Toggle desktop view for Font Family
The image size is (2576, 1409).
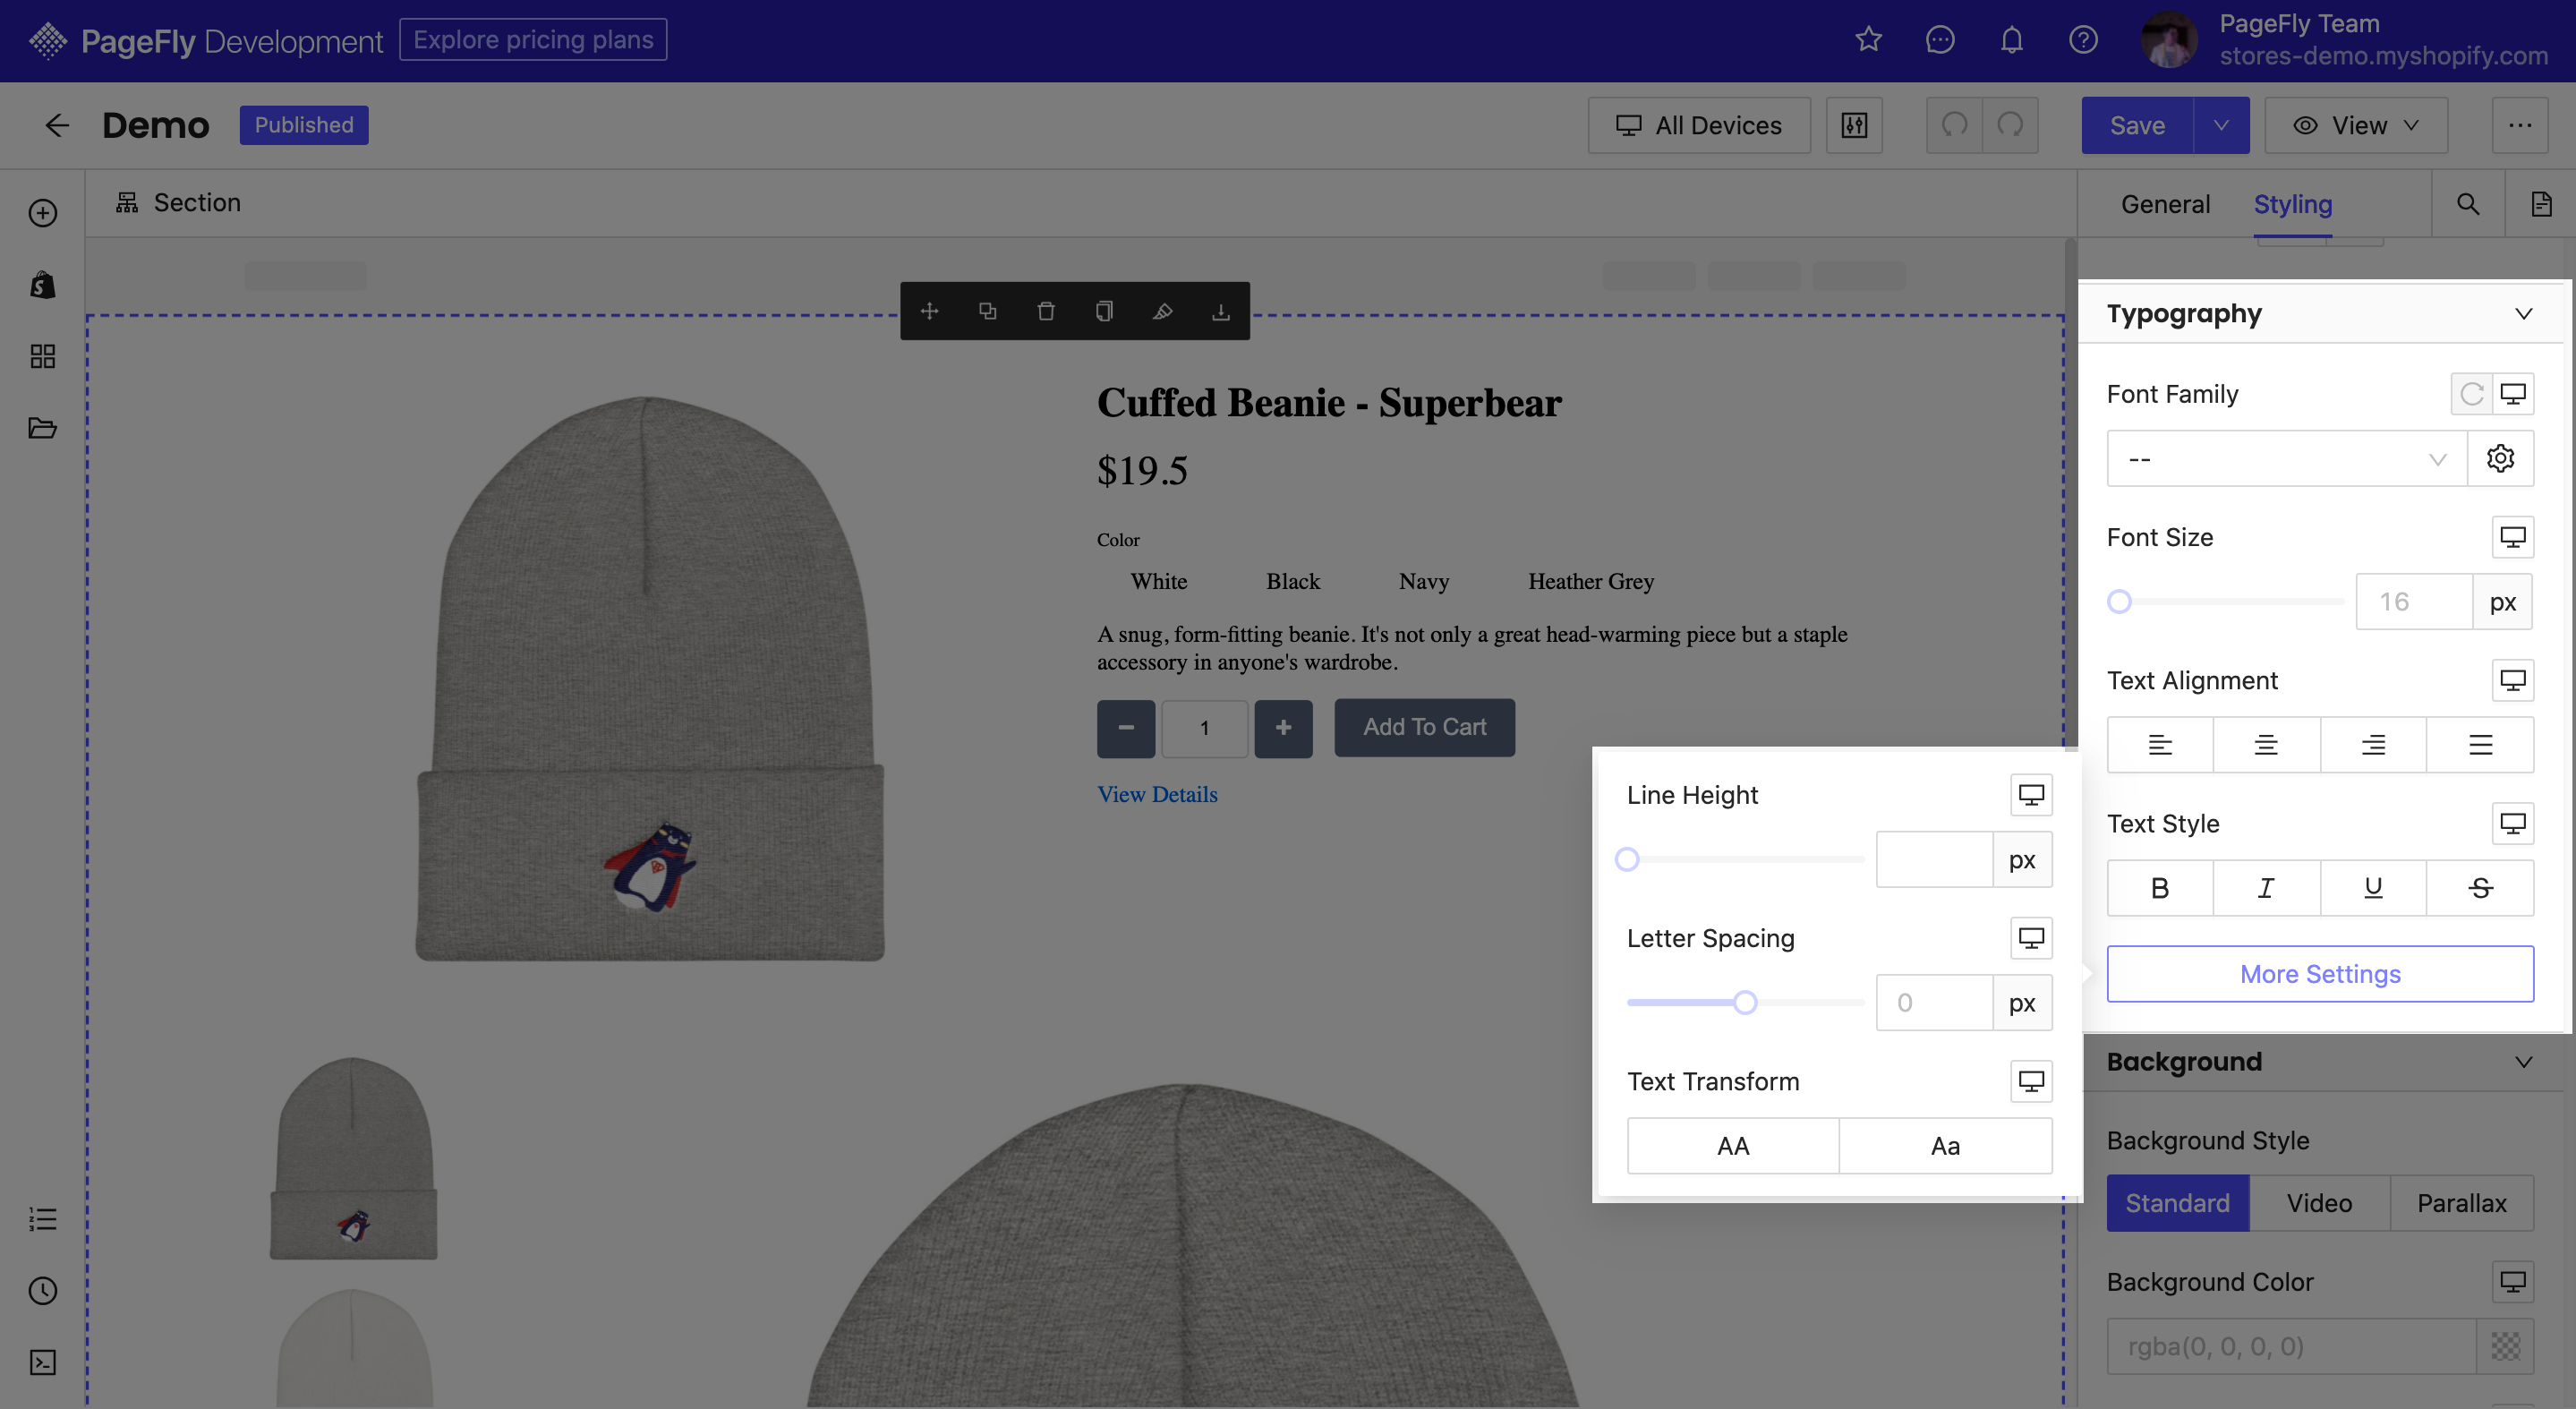pos(2513,392)
